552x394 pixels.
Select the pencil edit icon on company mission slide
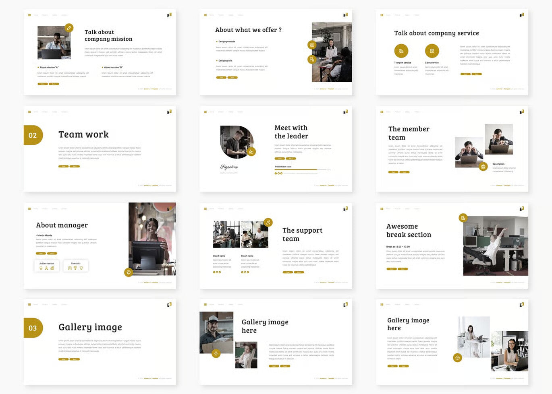(69, 28)
